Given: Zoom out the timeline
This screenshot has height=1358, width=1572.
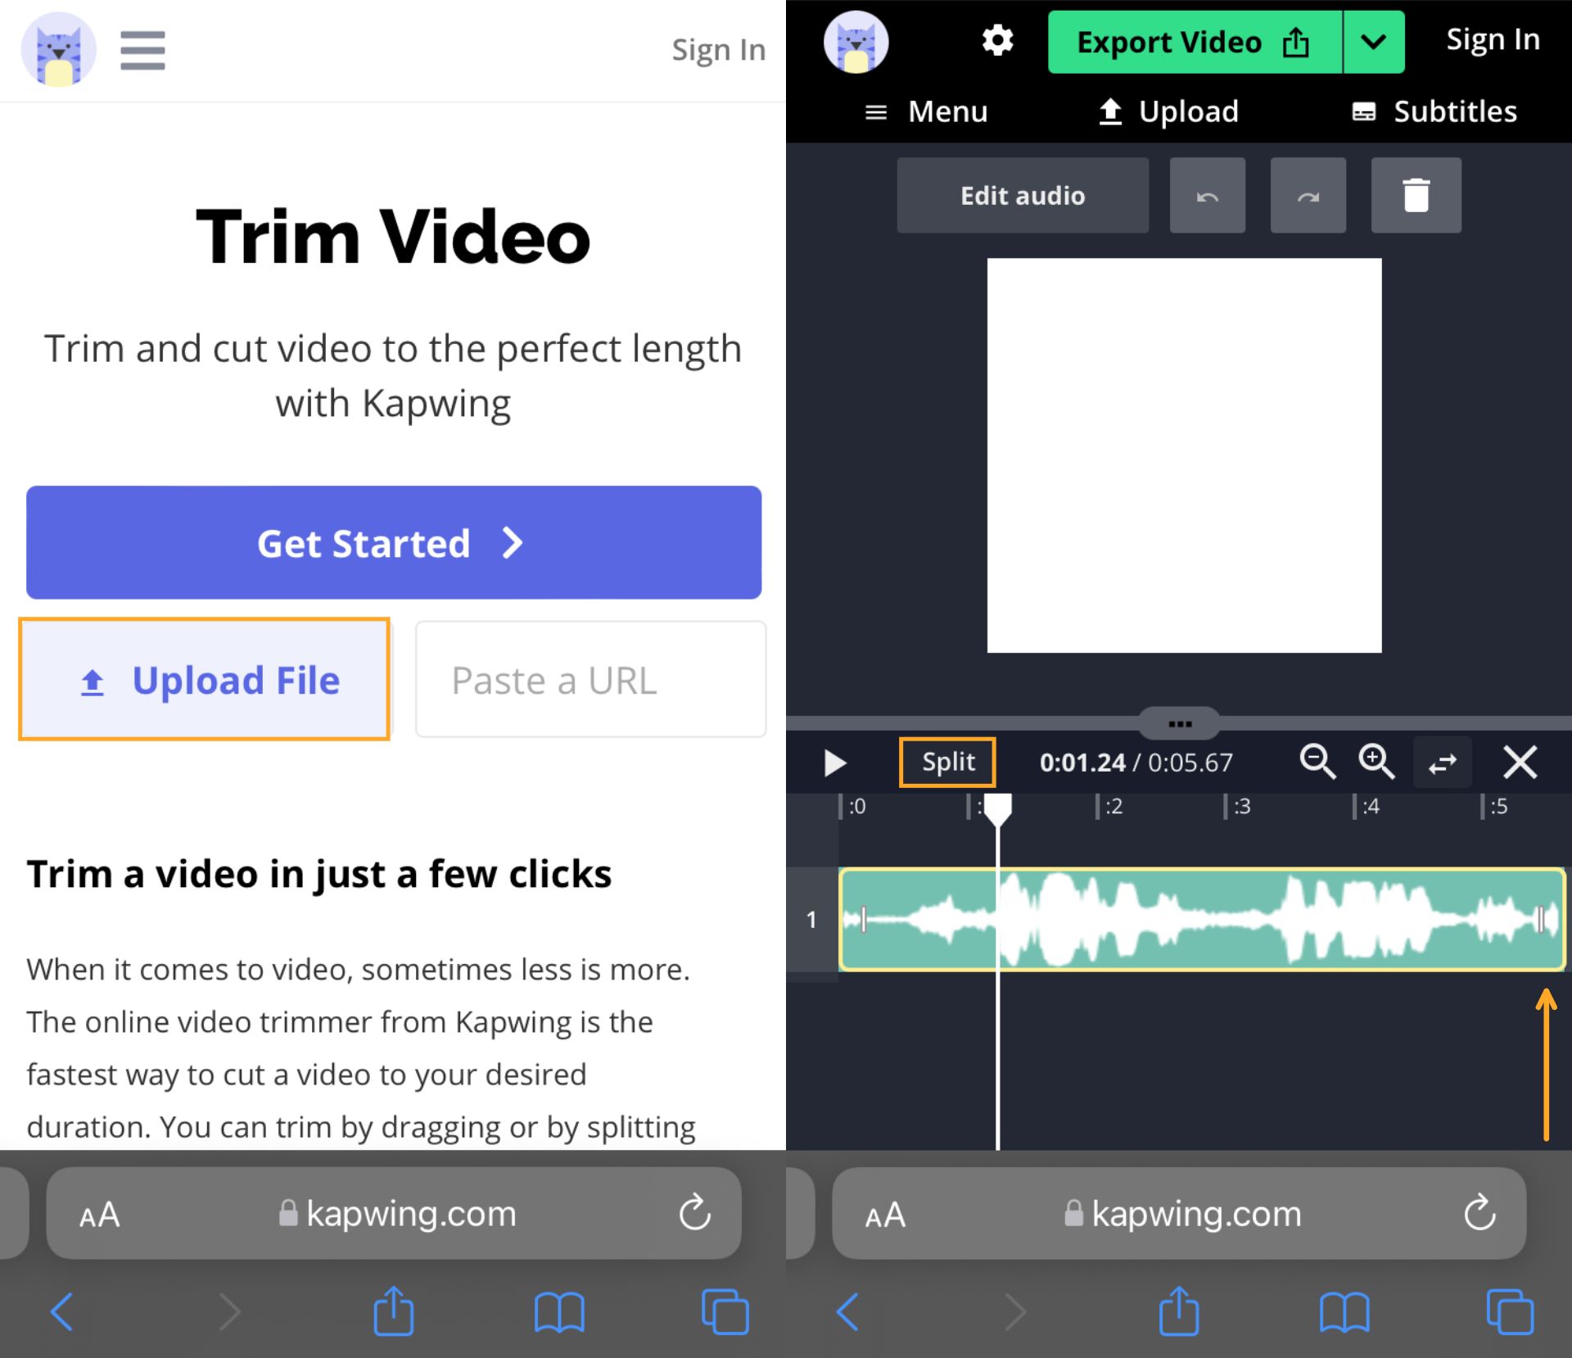Looking at the screenshot, I should coord(1317,762).
